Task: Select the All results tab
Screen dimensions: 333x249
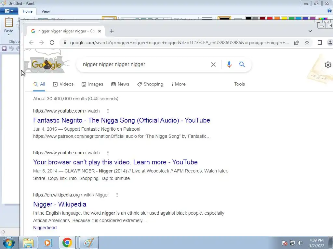Action: tap(39, 84)
